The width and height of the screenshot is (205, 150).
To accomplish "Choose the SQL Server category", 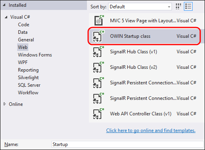I will (29, 85).
